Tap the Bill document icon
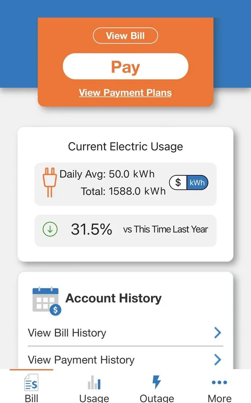This screenshot has width=251, height=403. pyautogui.click(x=31, y=382)
